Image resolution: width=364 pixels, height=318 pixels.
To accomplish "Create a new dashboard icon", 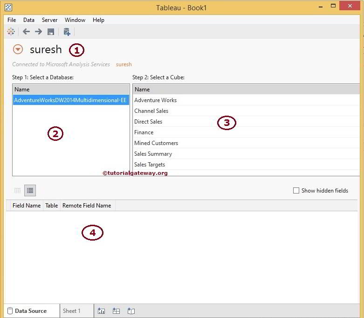I will click(x=116, y=311).
